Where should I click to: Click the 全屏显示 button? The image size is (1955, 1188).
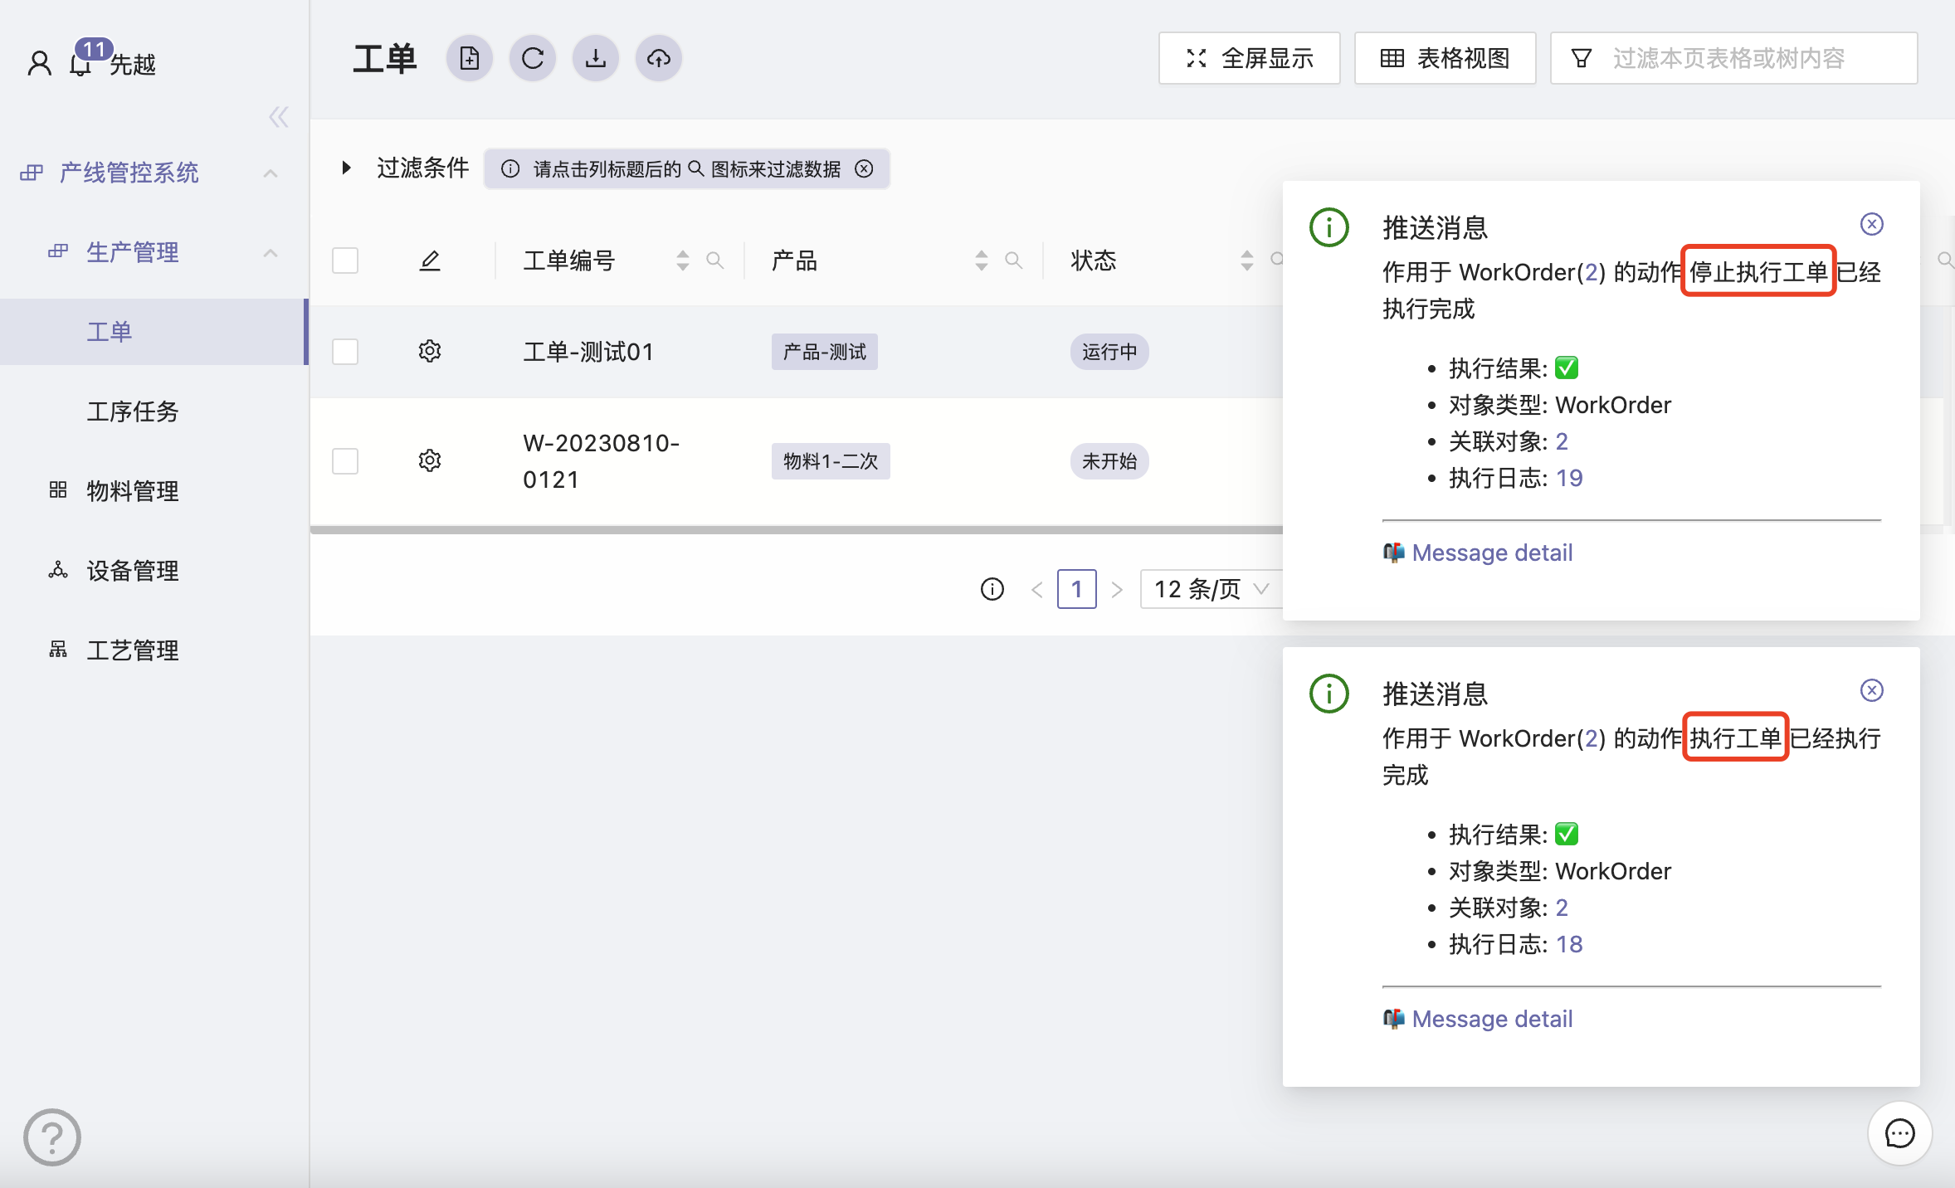coord(1250,59)
